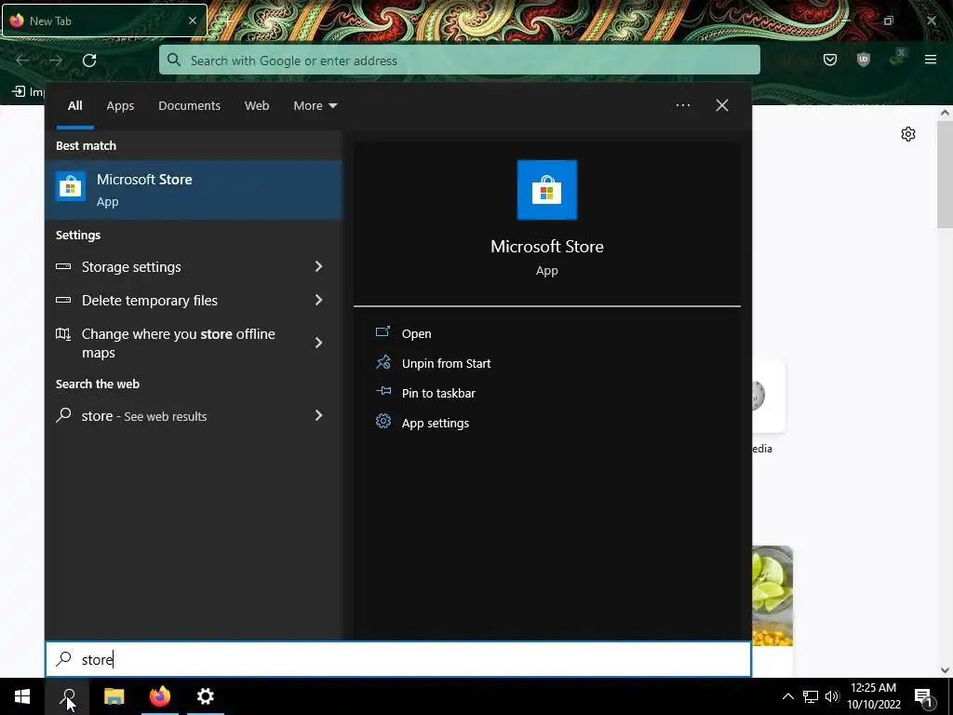Image resolution: width=953 pixels, height=715 pixels.
Task: Open the search panel options ellipsis
Action: (x=682, y=105)
